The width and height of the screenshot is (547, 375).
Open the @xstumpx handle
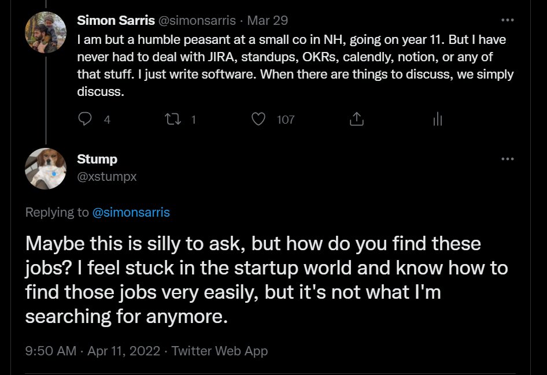coord(107,177)
